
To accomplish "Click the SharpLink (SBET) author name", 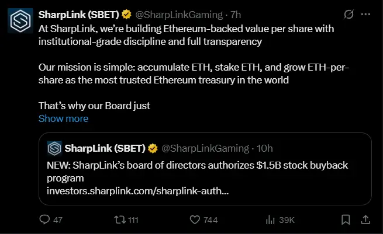I will click(78, 14).
